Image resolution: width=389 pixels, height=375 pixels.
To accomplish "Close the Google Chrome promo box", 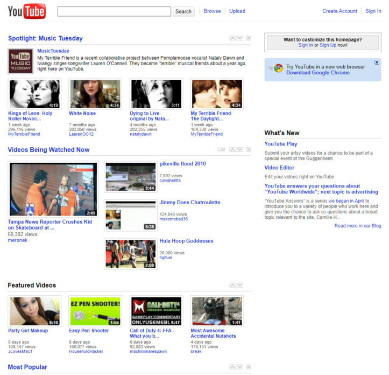I will pyautogui.click(x=377, y=63).
